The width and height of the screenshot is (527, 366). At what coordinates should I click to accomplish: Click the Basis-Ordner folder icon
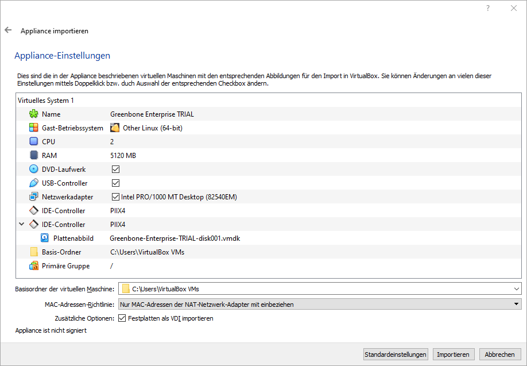click(x=34, y=252)
